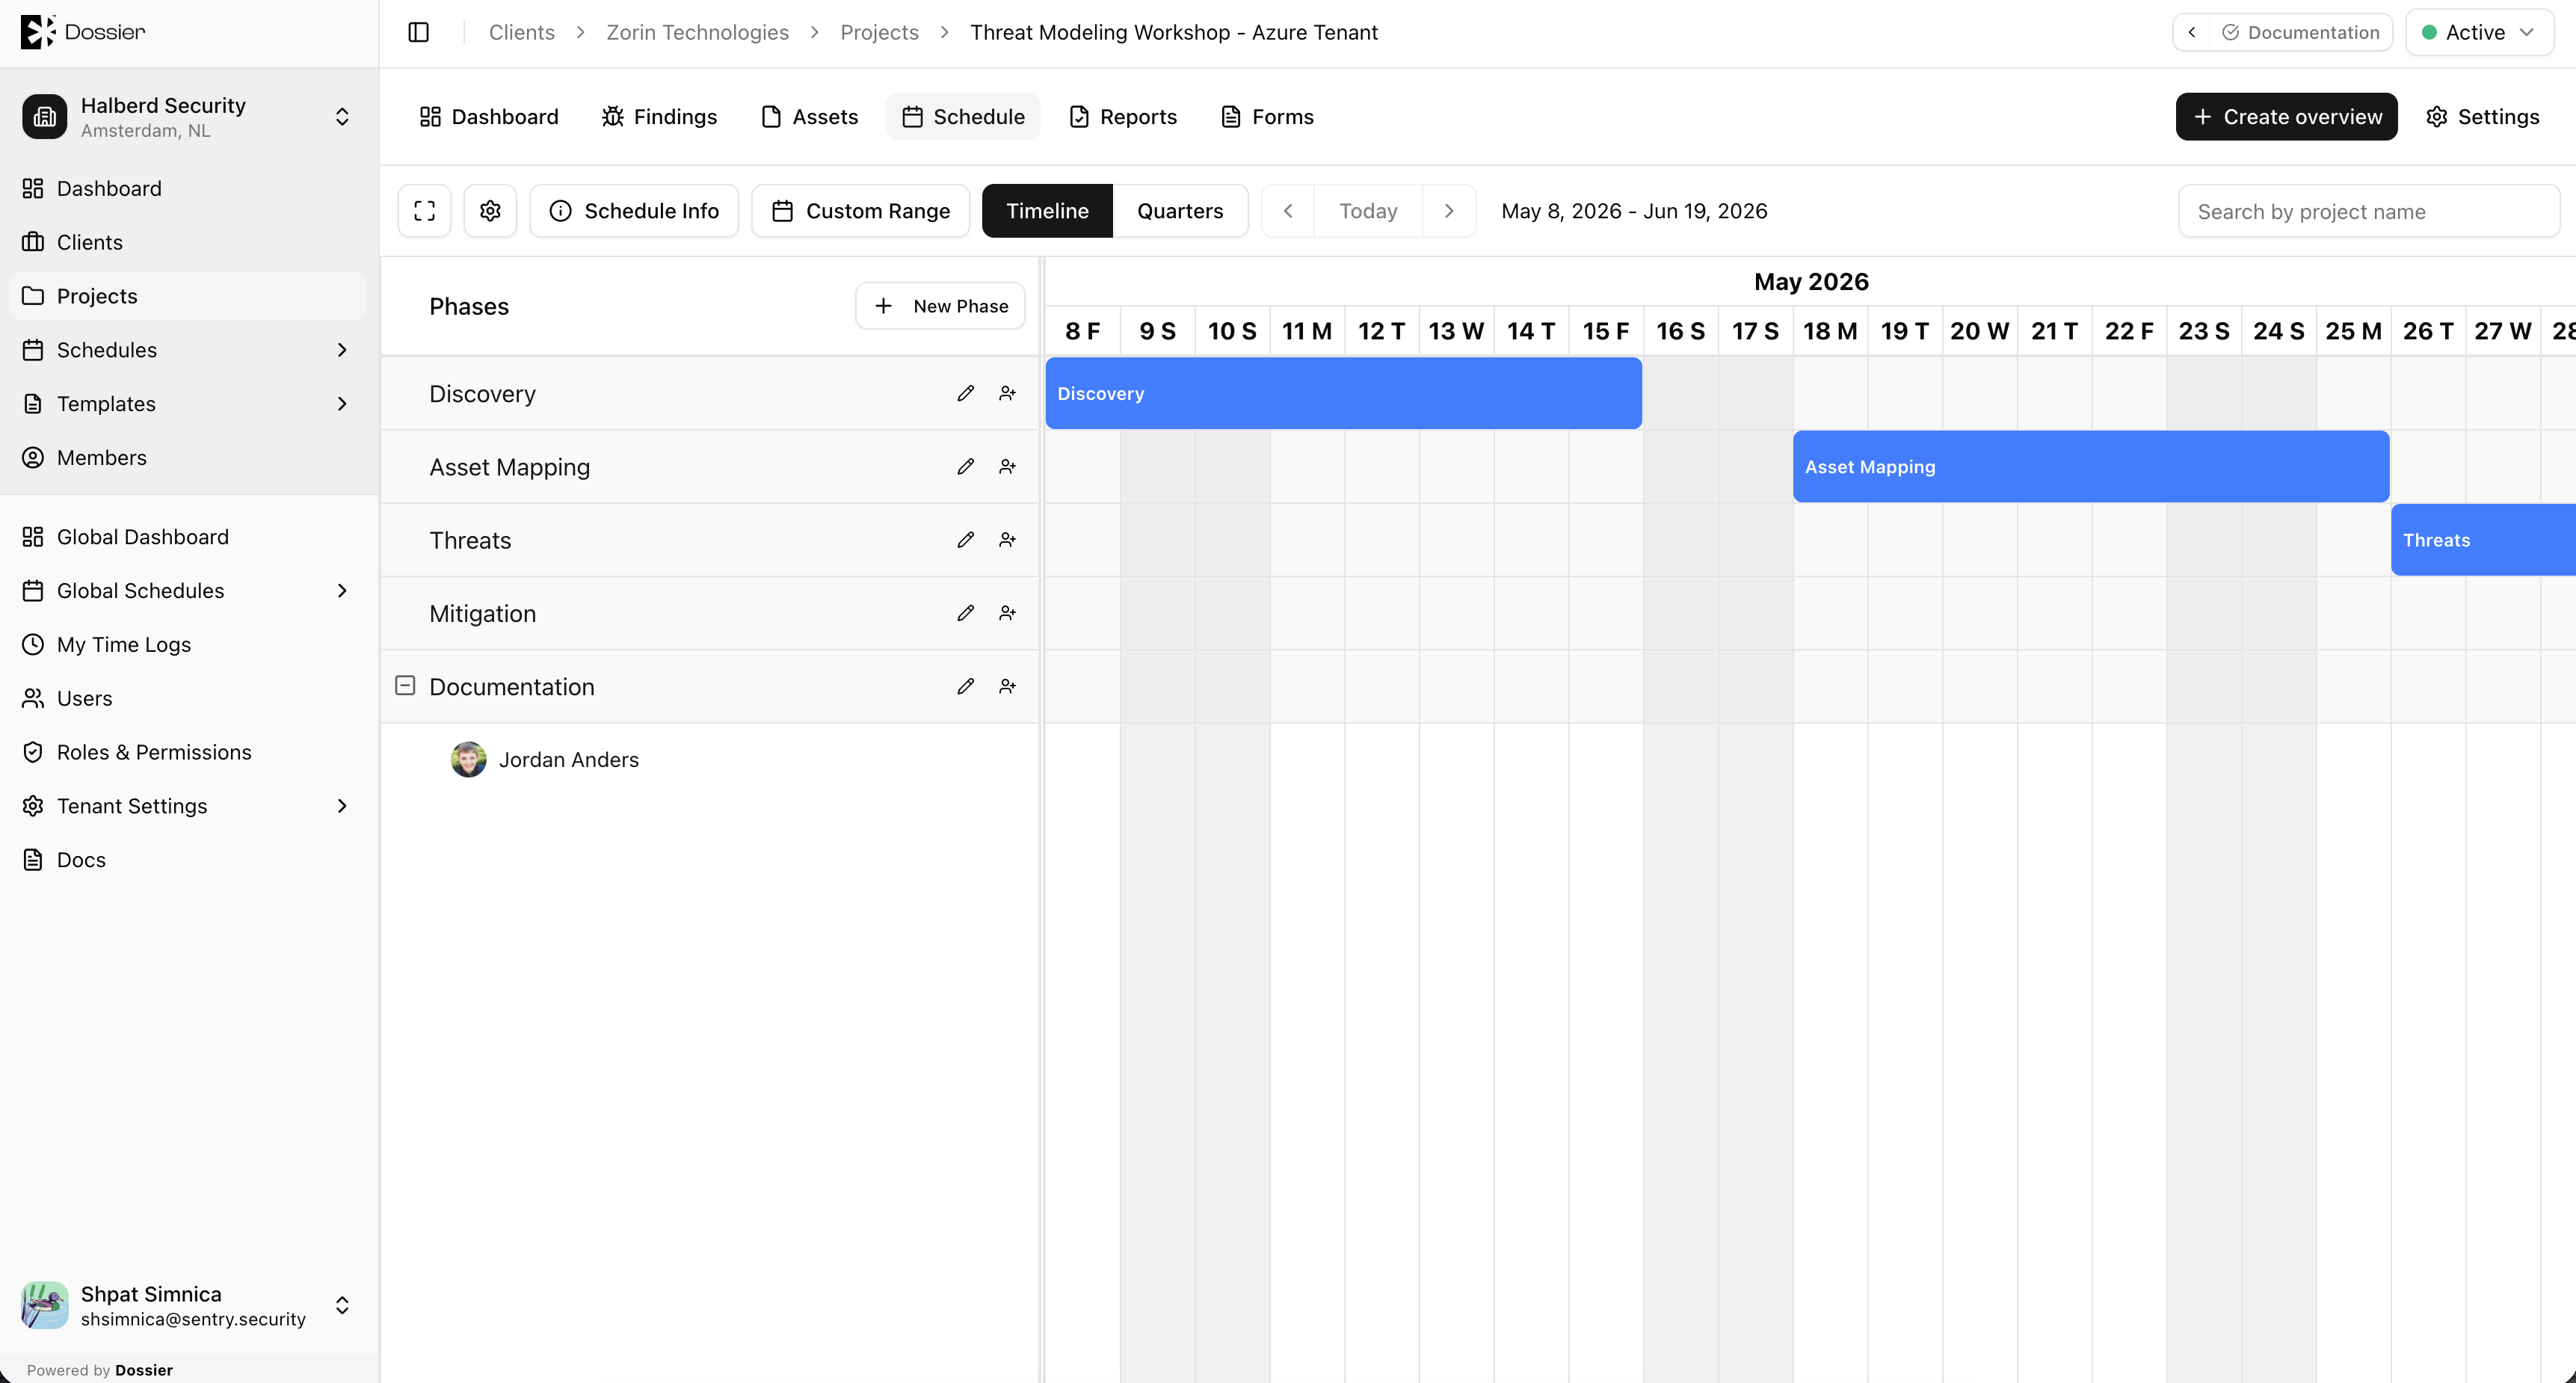The image size is (2576, 1383).
Task: Assign member to Discovery phase
Action: tap(1007, 393)
